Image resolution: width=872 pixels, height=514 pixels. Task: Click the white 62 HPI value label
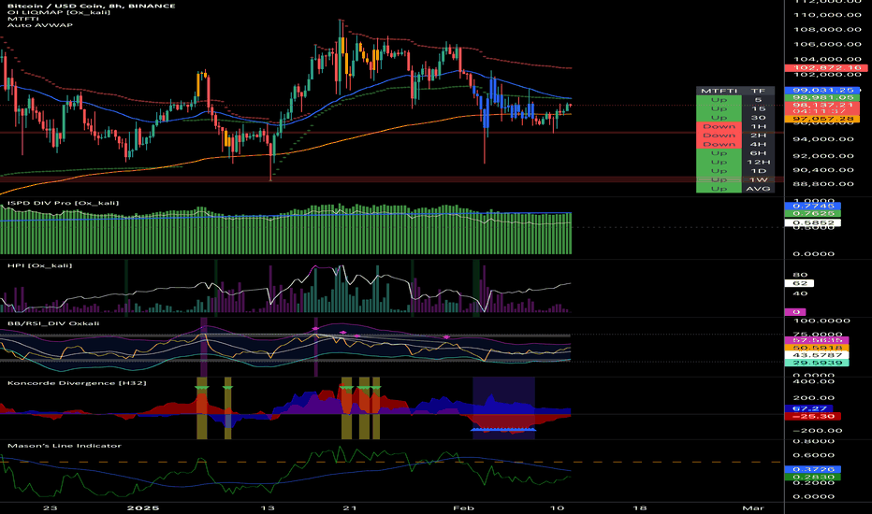799,283
